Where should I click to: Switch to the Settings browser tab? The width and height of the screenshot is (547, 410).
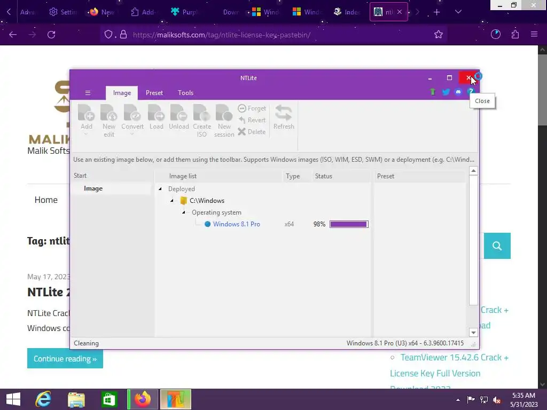(x=63, y=12)
